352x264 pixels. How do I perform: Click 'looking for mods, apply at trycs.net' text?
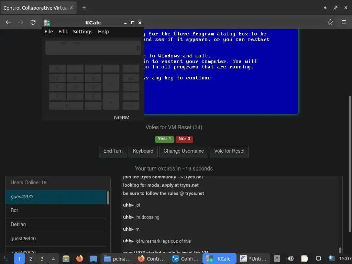pos(161,185)
